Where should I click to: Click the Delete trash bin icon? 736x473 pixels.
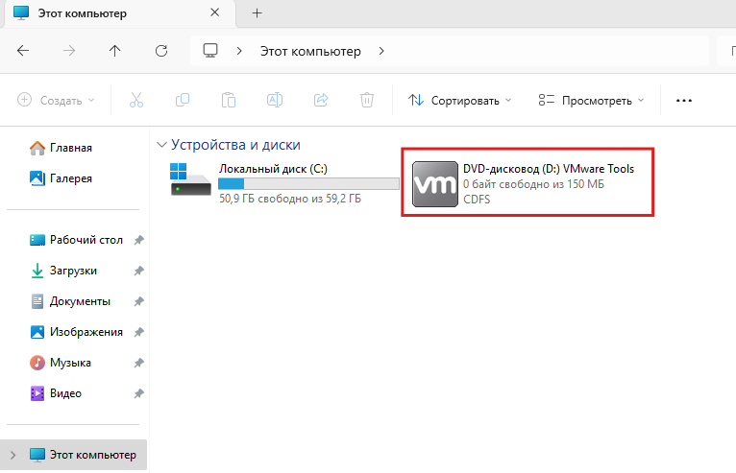(366, 100)
